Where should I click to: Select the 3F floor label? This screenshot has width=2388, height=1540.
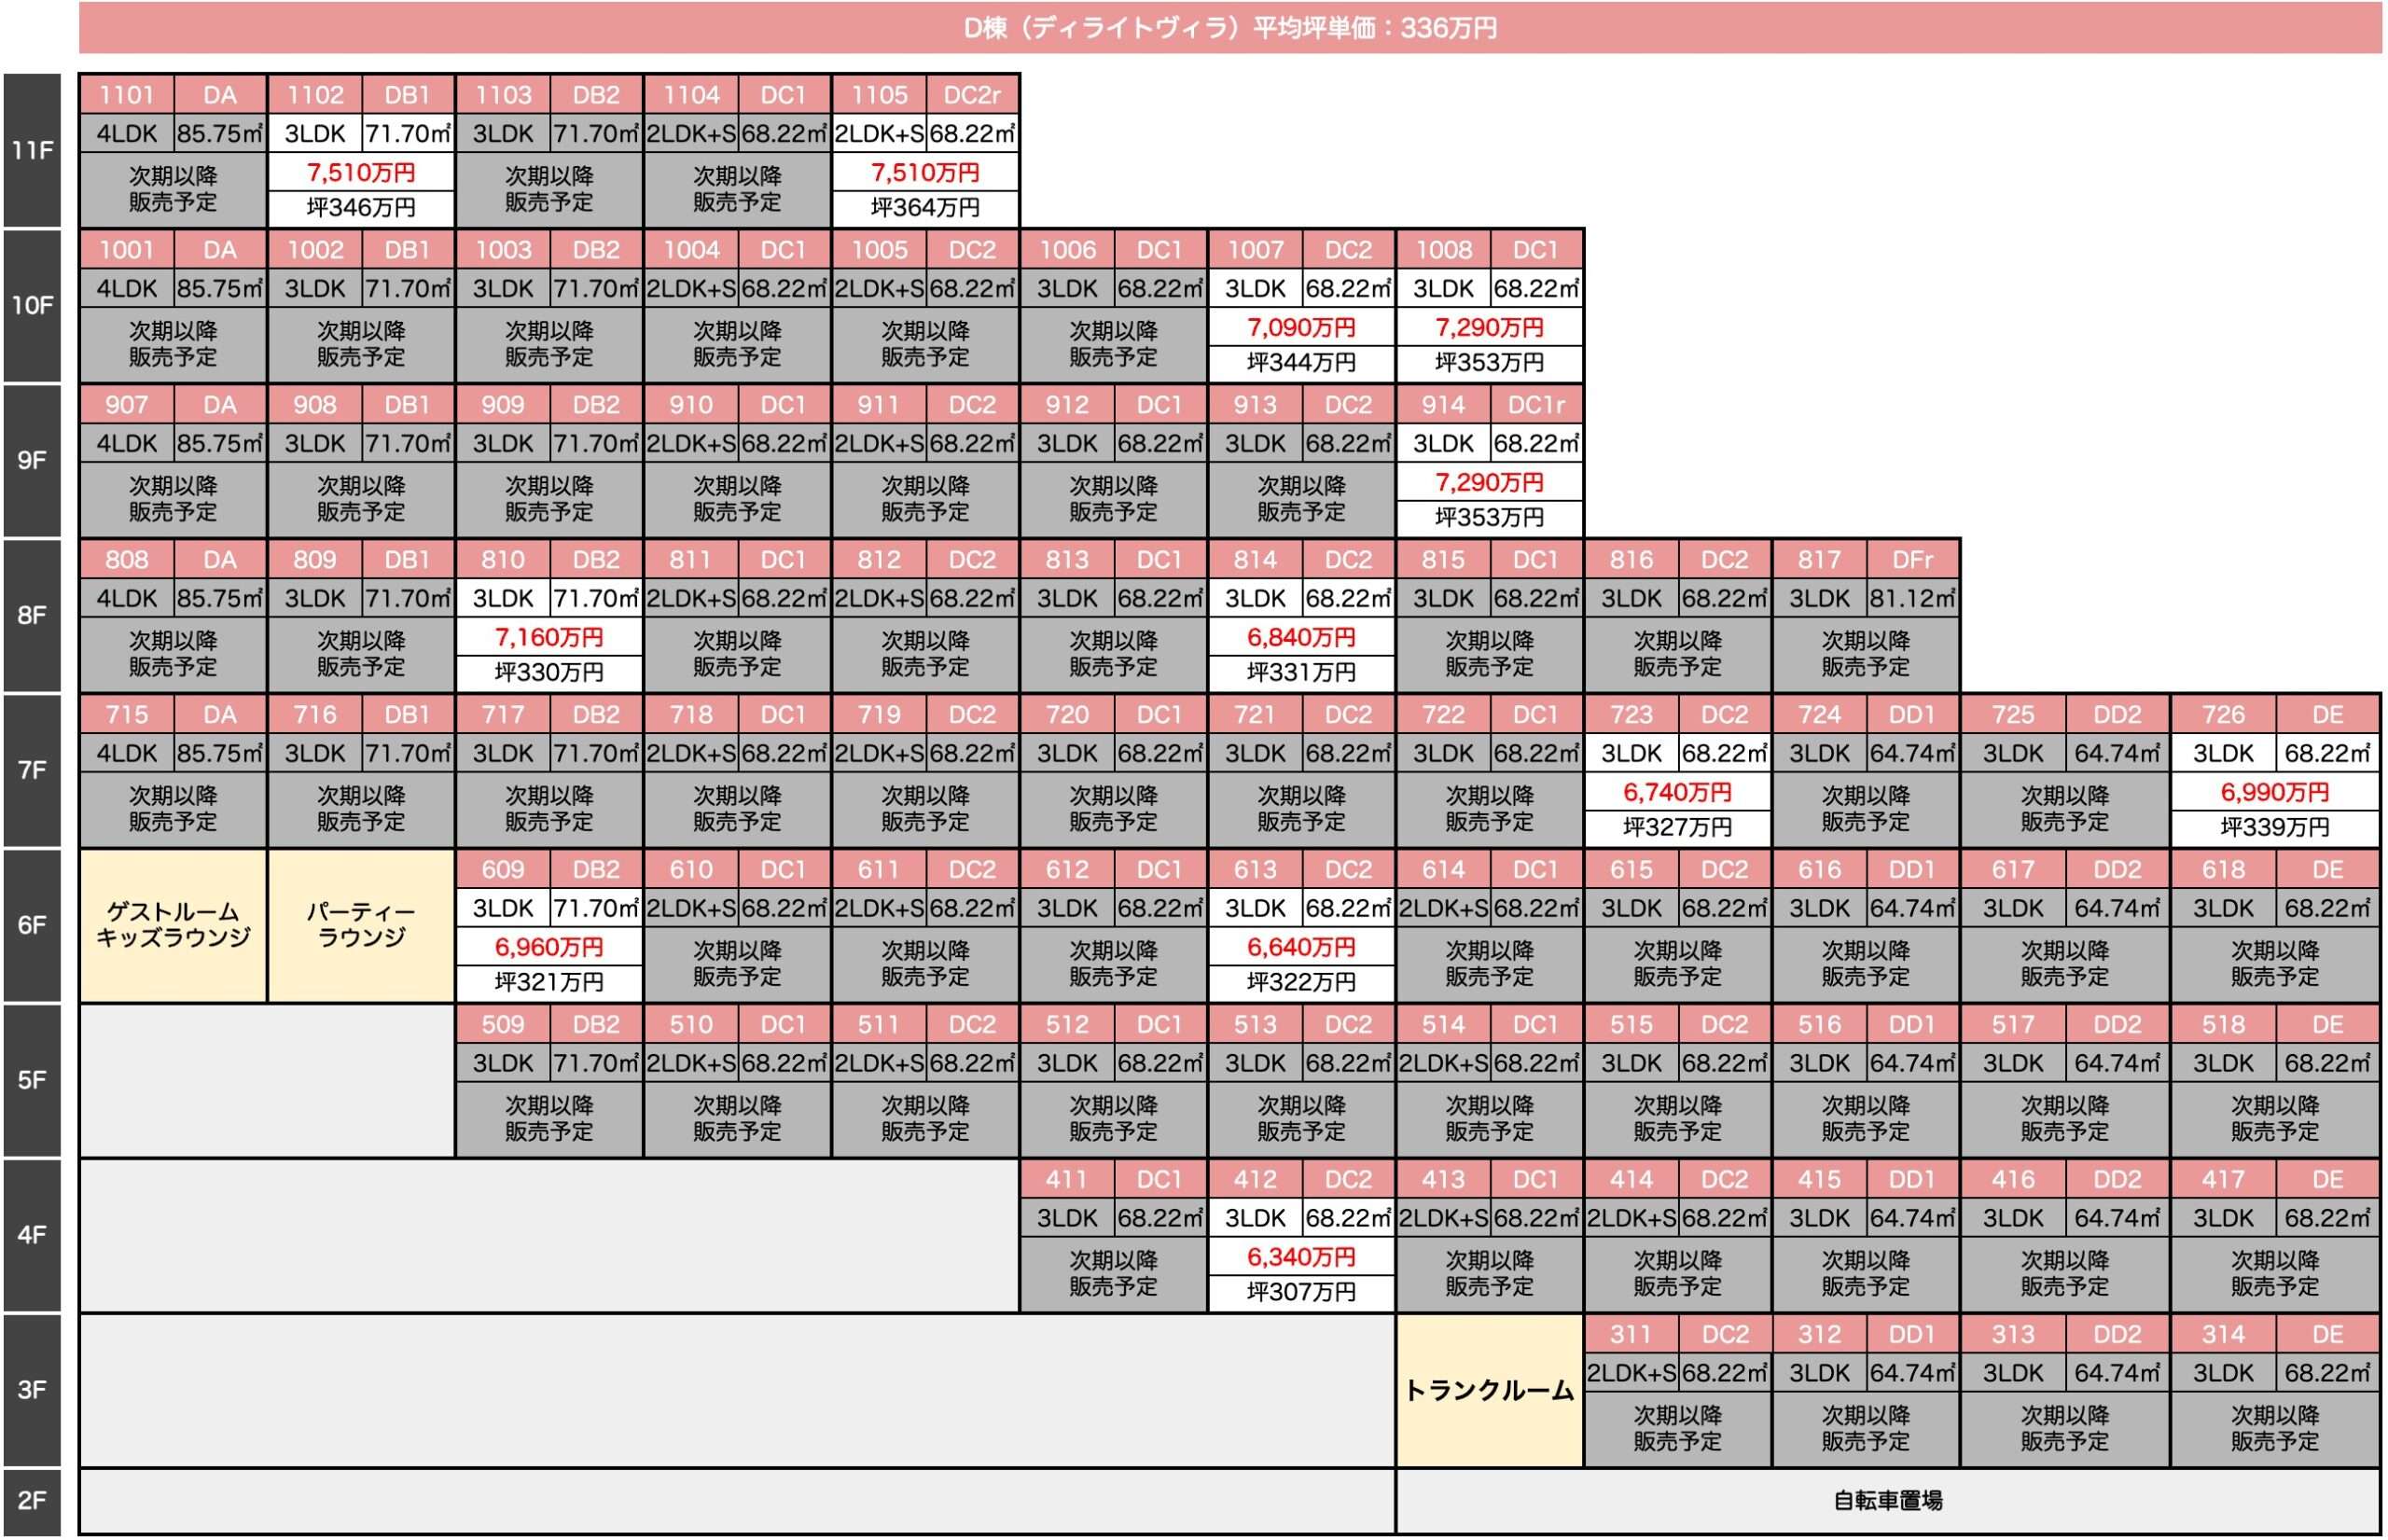point(32,1391)
